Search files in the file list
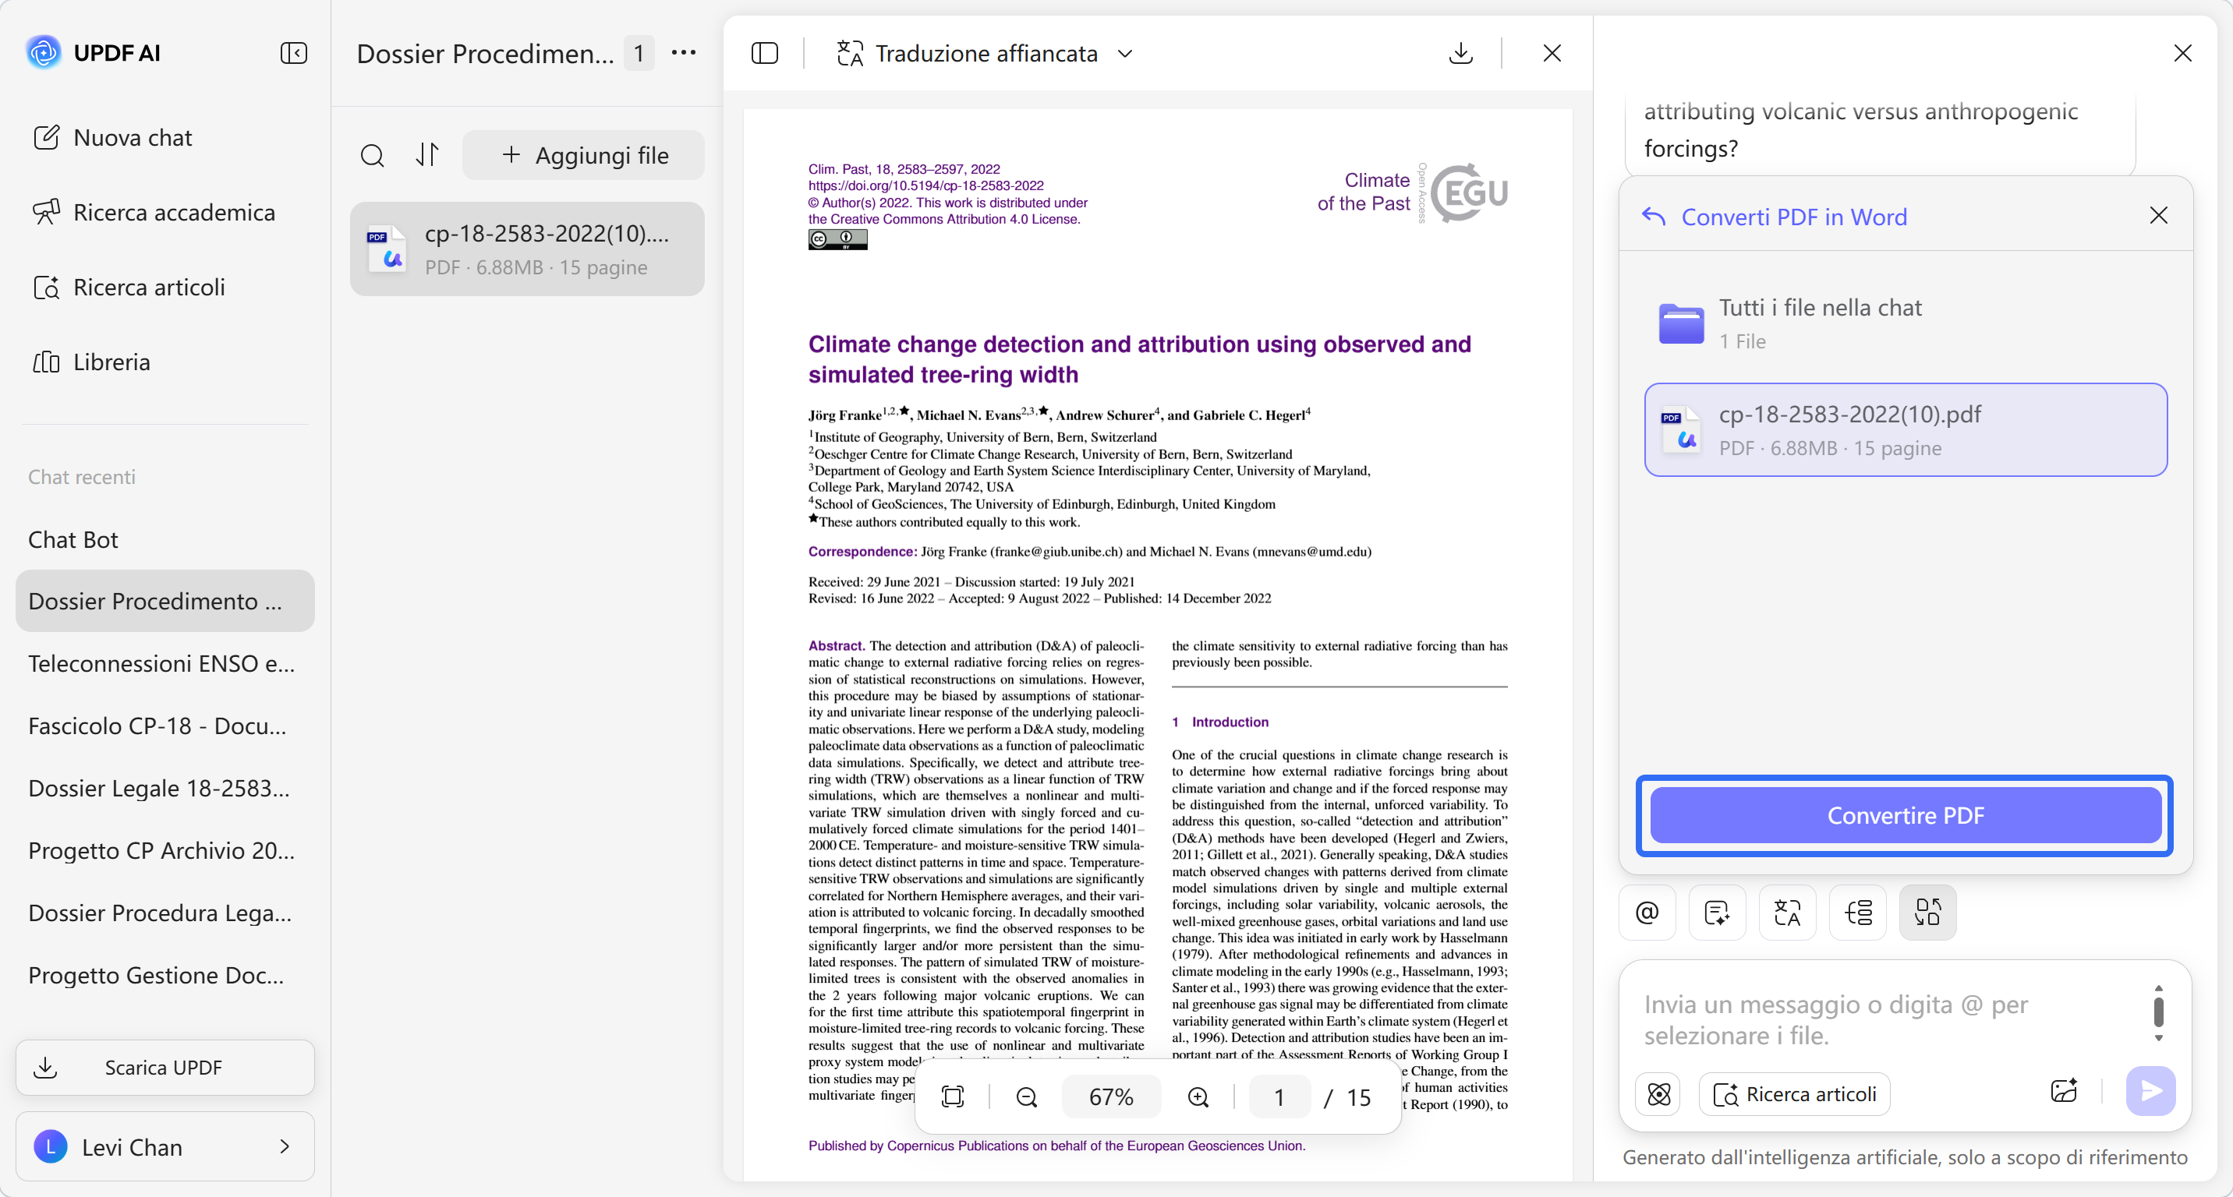This screenshot has height=1197, width=2233. pyautogui.click(x=372, y=155)
